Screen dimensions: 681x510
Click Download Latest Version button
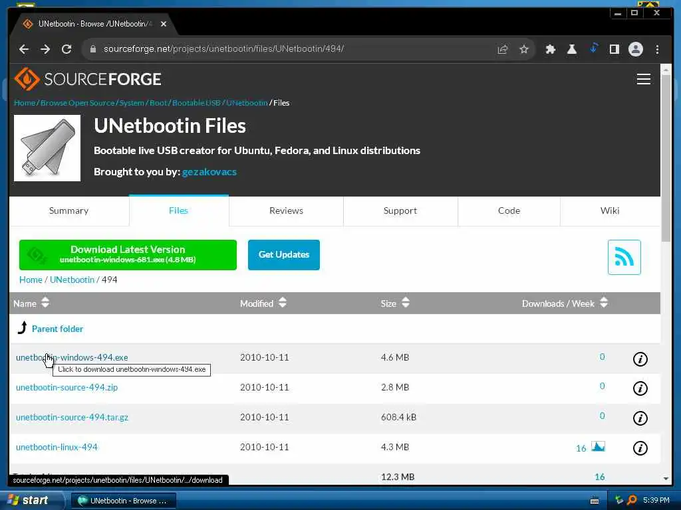128,254
